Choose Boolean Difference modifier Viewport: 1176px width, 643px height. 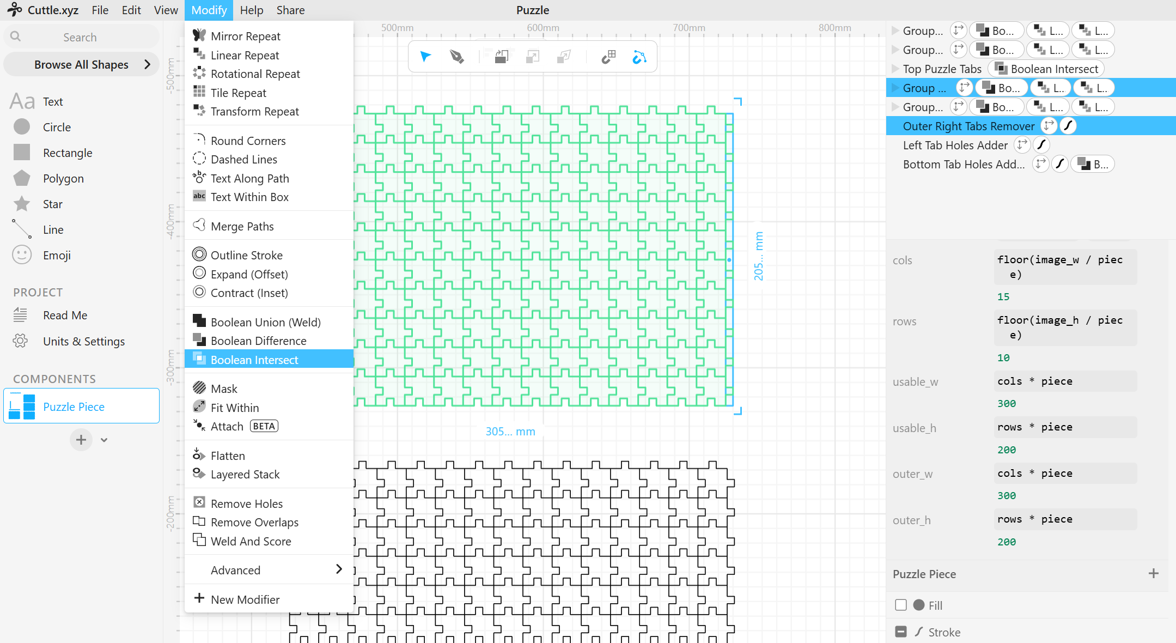point(270,341)
